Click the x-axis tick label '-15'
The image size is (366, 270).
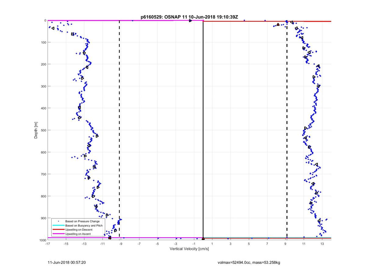66,244
